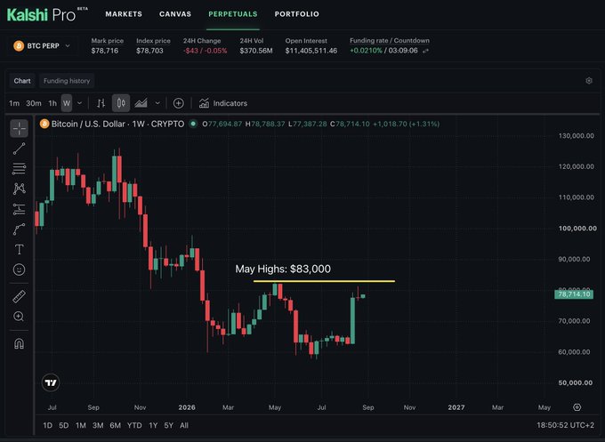Set date range to 5Y
This screenshot has width=605, height=442.
tap(169, 425)
